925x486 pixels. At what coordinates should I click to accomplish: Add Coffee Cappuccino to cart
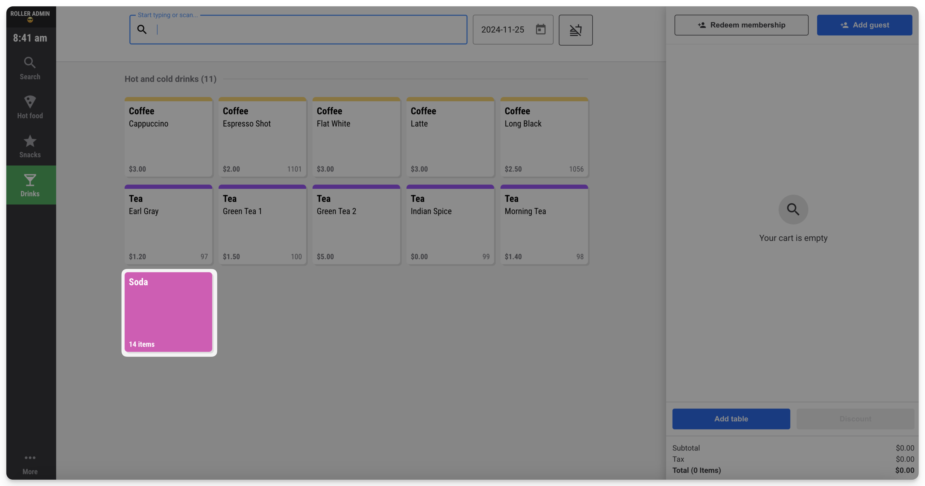[168, 137]
